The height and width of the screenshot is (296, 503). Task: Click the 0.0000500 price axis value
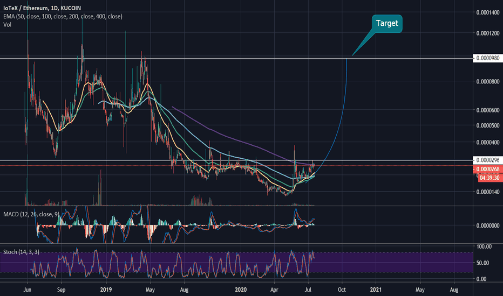pyautogui.click(x=488, y=125)
